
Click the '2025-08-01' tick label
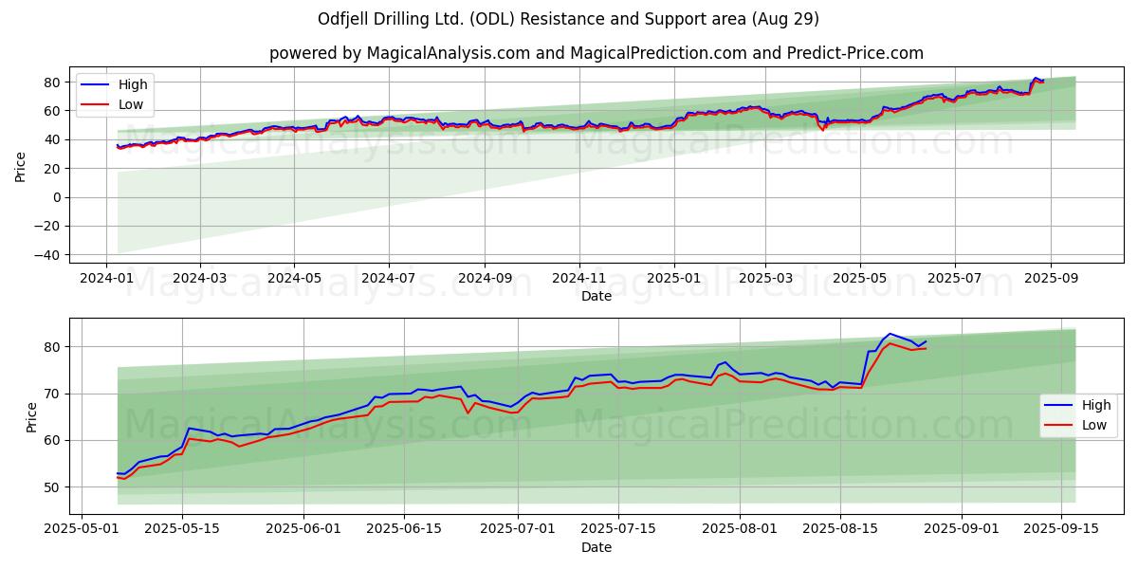coord(739,530)
